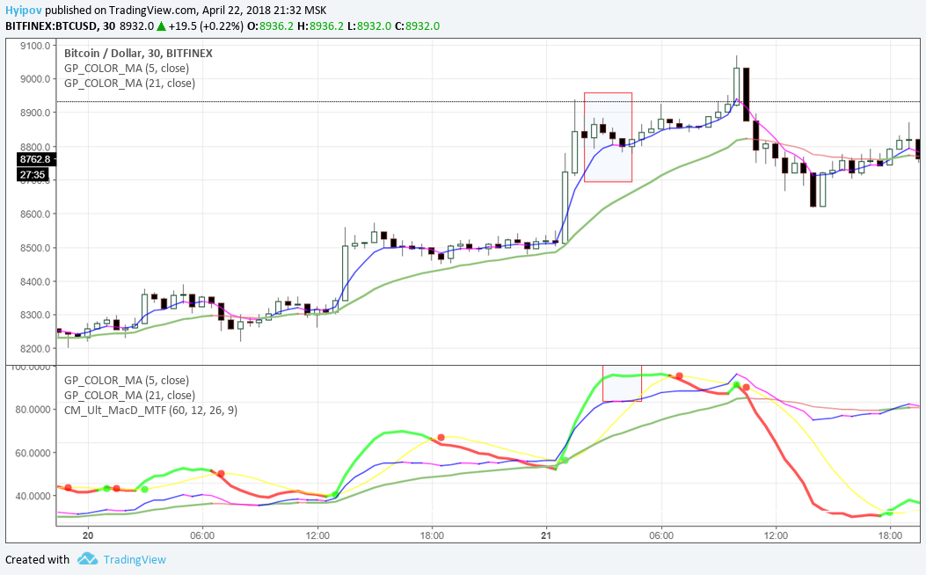Click the TradingView cloud logo icon
Viewport: 926px width, 575px height.
[x=87, y=558]
